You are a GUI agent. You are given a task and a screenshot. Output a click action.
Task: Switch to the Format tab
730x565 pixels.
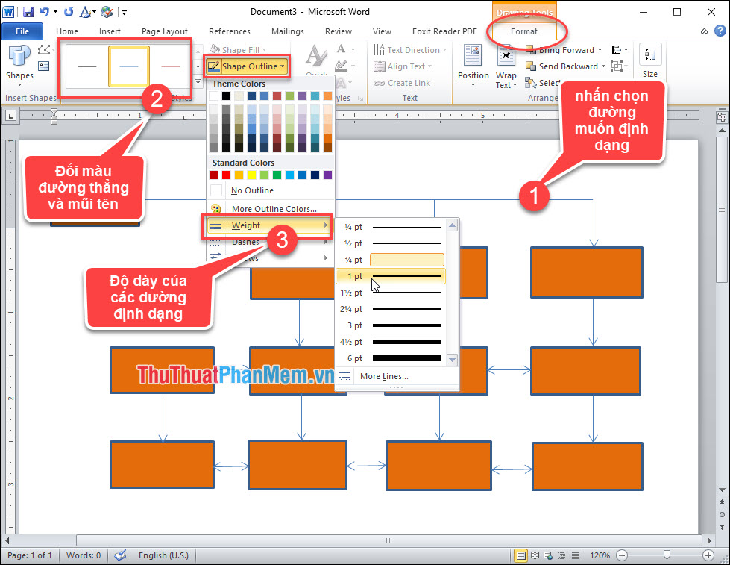click(x=524, y=31)
